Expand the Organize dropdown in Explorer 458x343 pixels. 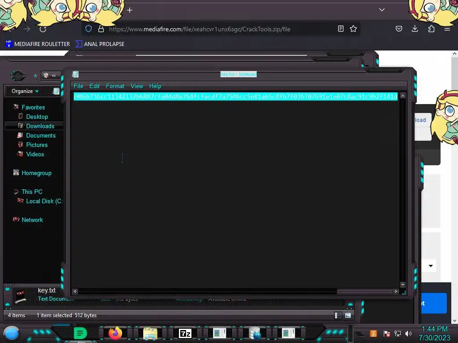tap(25, 91)
